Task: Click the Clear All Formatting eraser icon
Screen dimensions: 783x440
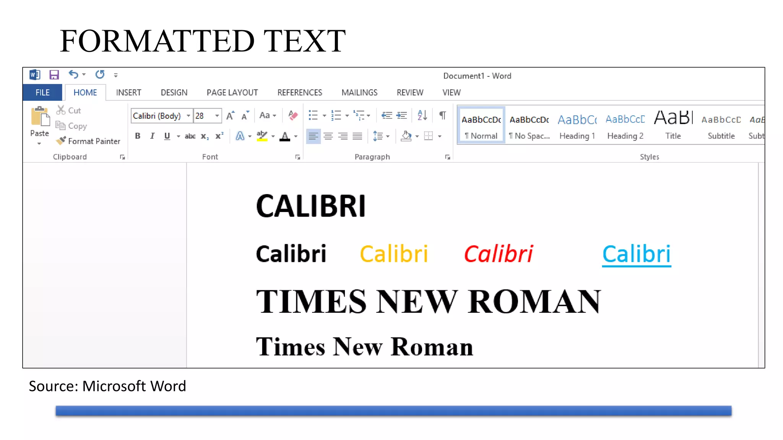Action: tap(293, 115)
